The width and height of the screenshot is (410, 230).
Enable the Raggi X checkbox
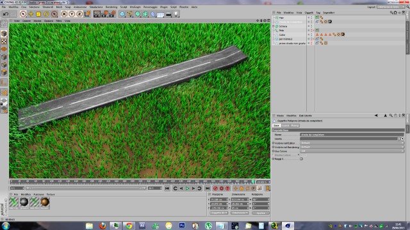(x=301, y=159)
